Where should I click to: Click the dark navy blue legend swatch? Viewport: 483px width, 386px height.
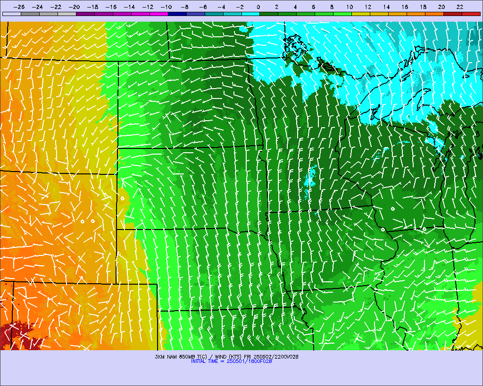click(x=177, y=14)
